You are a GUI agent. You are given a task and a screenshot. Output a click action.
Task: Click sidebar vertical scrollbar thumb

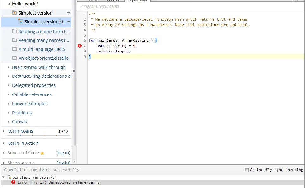pos(74,73)
